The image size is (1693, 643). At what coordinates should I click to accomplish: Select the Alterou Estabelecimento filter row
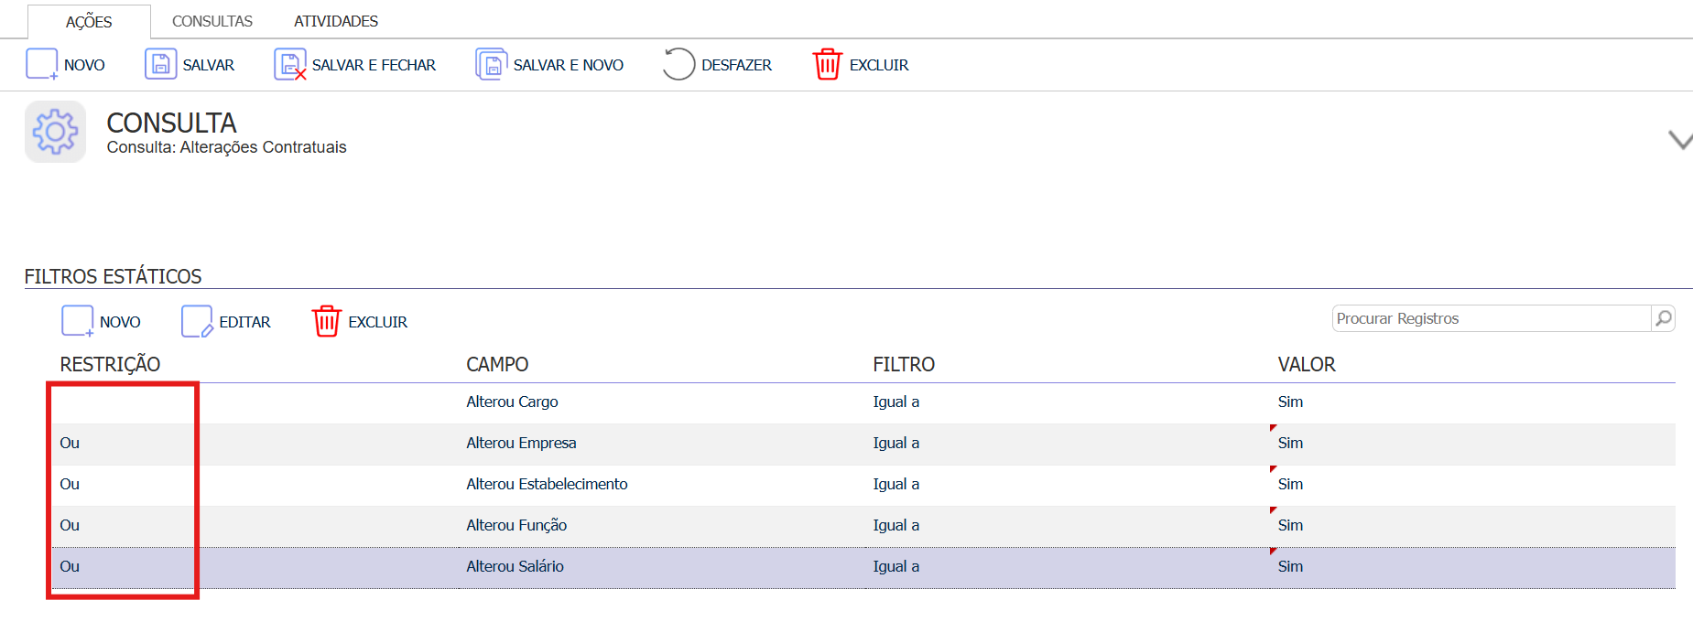[863, 485]
